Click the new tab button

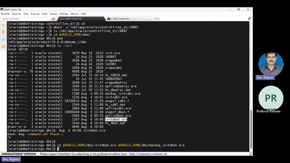click(x=156, y=19)
